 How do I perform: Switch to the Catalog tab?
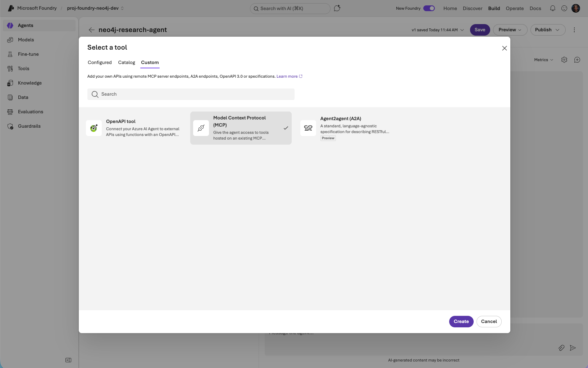tap(127, 63)
